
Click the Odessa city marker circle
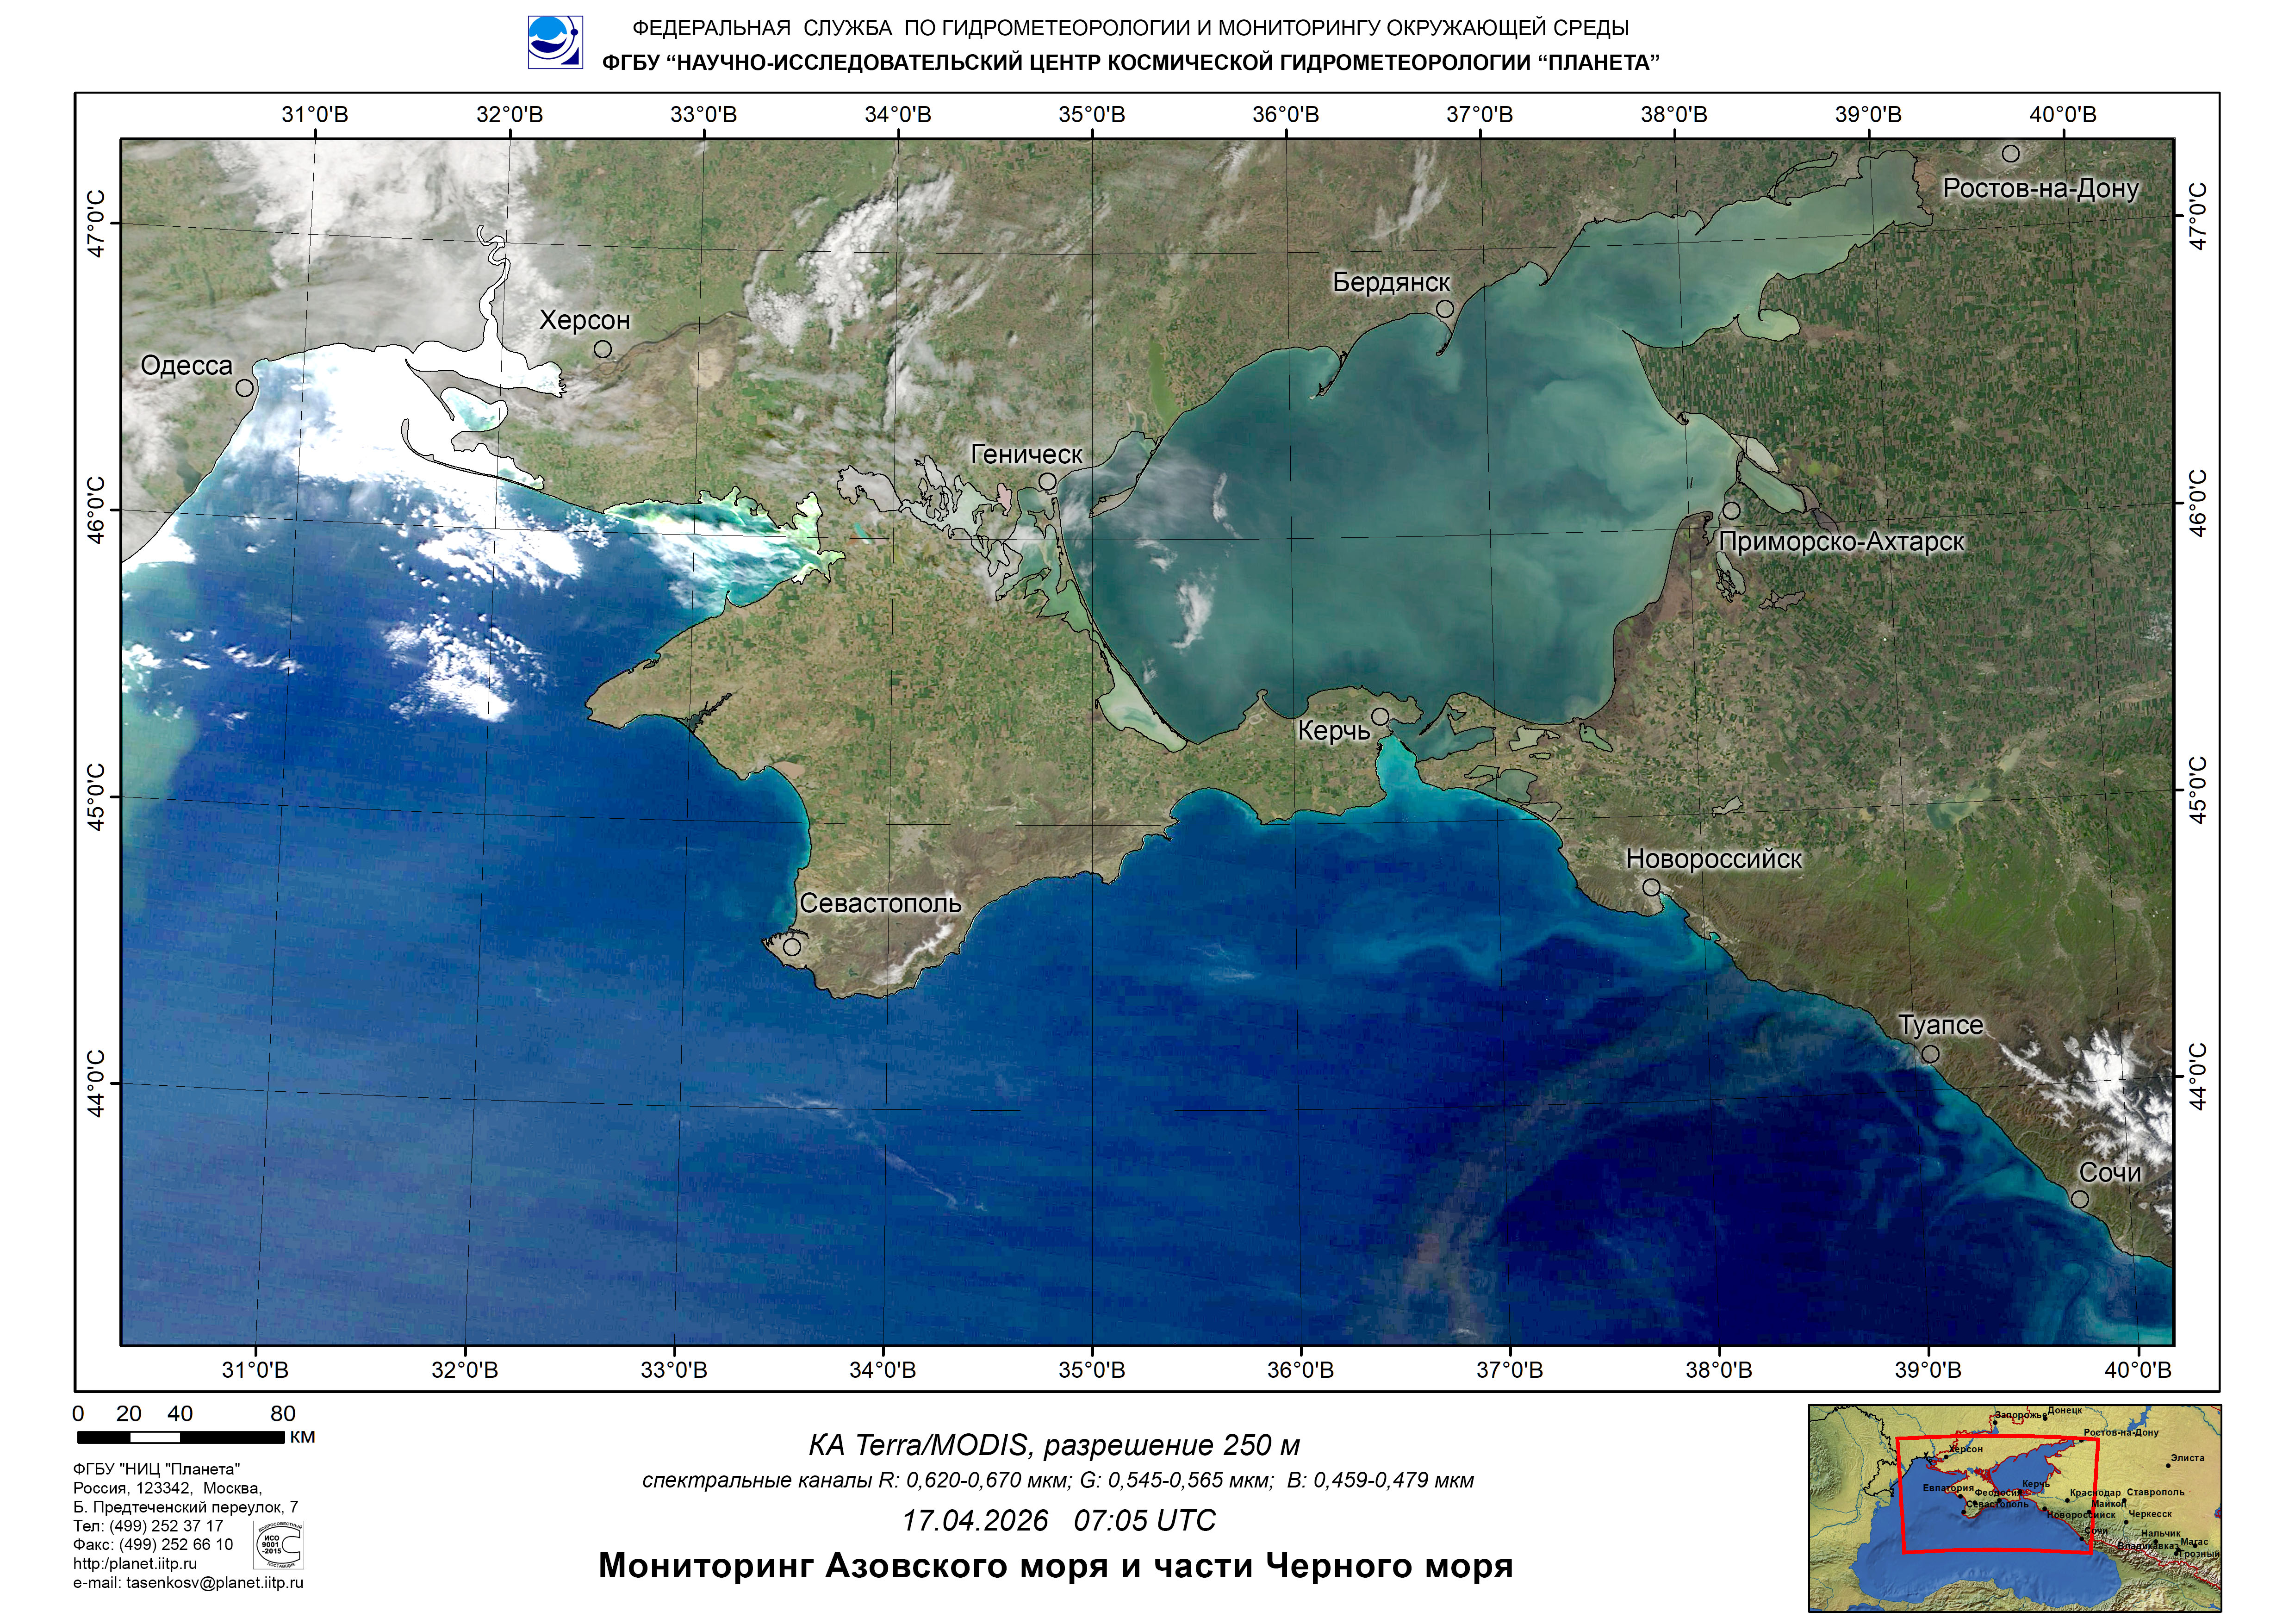pyautogui.click(x=245, y=388)
